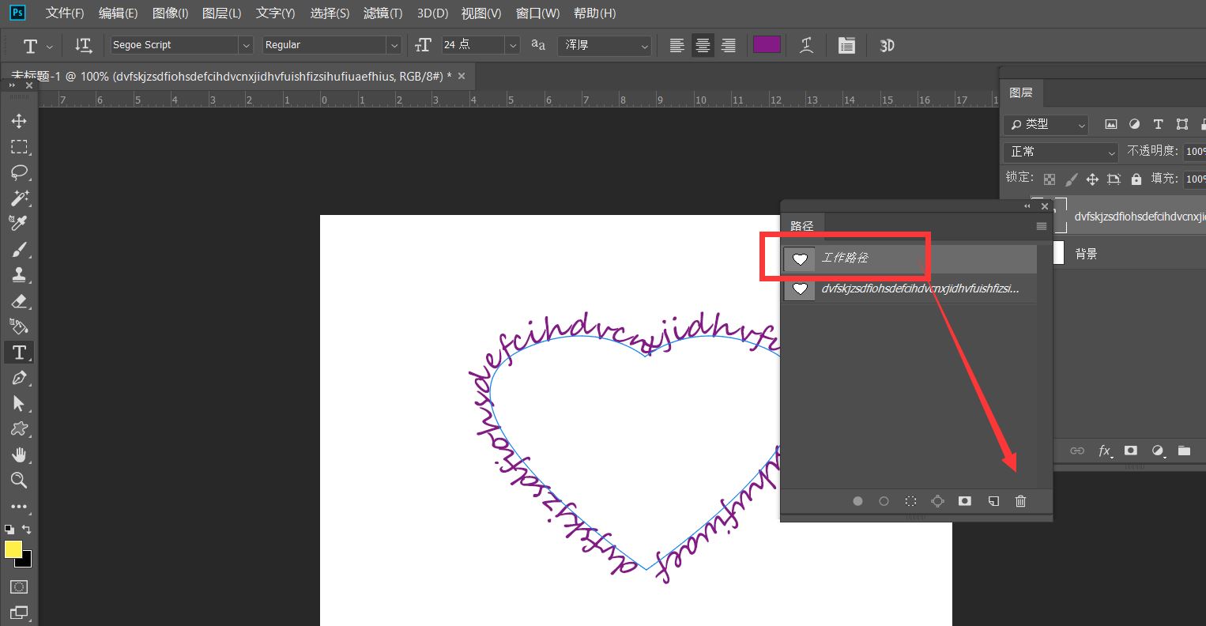
Task: Open the blend mode 正常 dropdown
Action: pos(1061,151)
